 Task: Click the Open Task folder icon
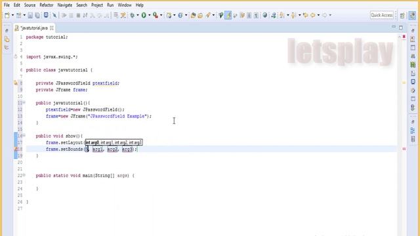coord(200,16)
